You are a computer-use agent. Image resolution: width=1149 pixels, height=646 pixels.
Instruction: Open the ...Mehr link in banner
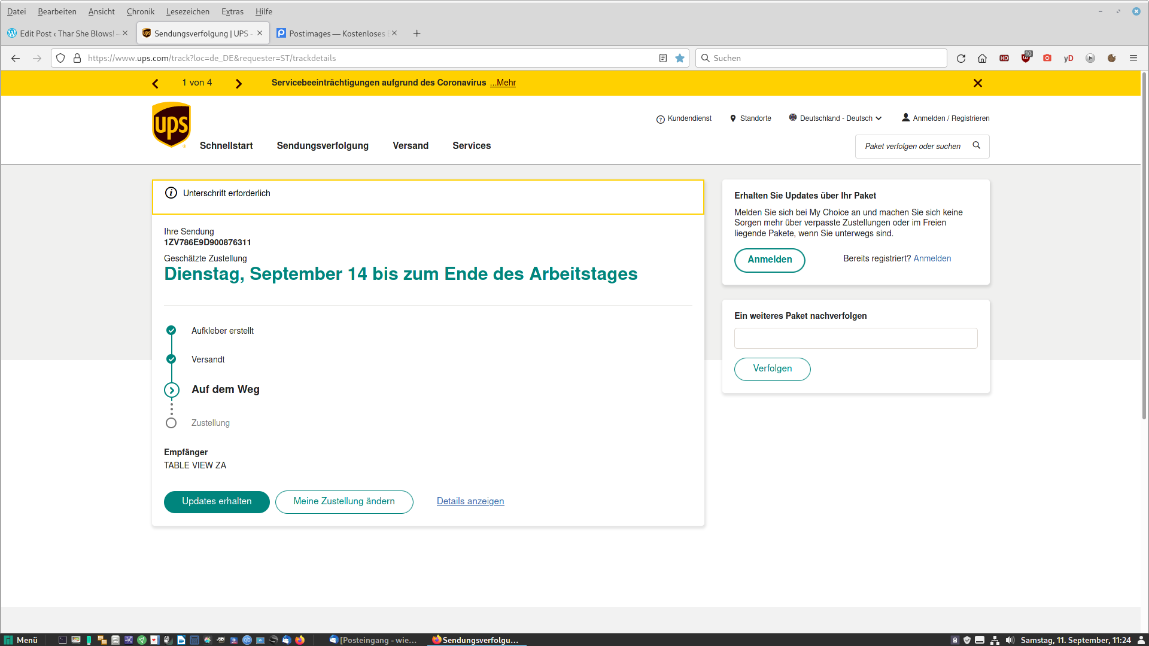(x=503, y=83)
